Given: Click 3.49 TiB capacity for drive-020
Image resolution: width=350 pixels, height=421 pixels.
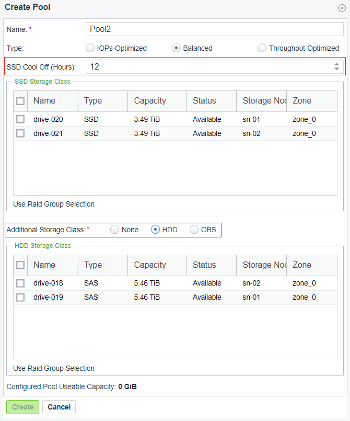Looking at the screenshot, I should (x=147, y=119).
